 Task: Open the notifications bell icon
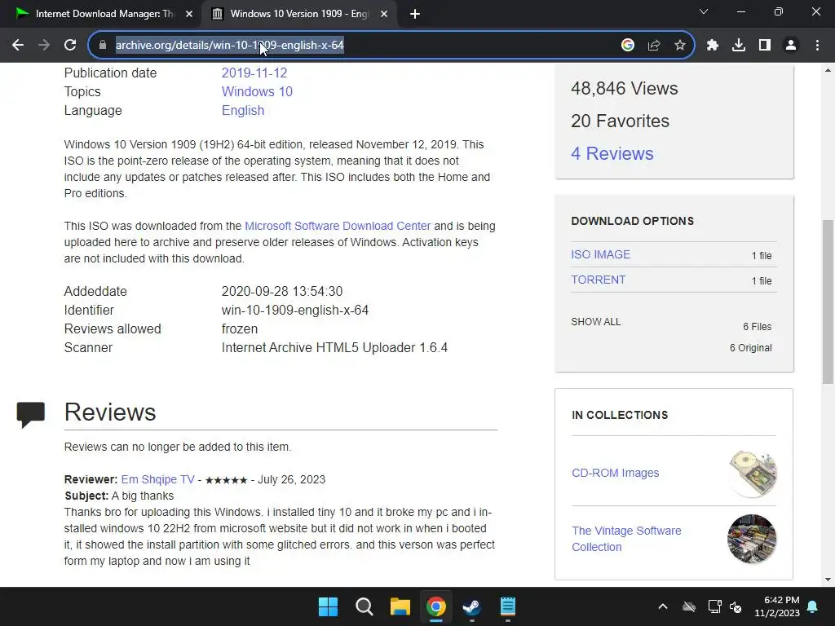(813, 606)
